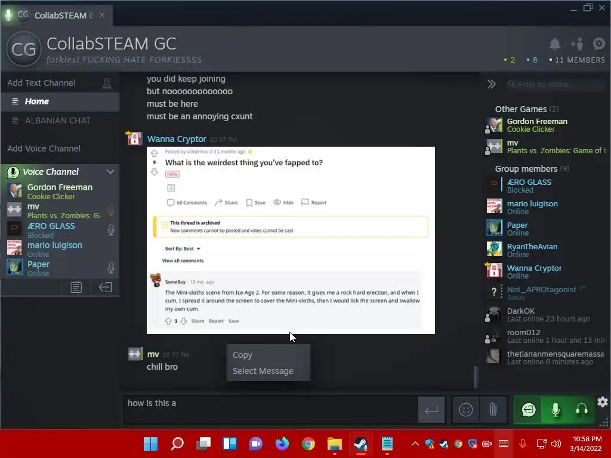
Task: Open the emoticon picker
Action: pyautogui.click(x=465, y=410)
